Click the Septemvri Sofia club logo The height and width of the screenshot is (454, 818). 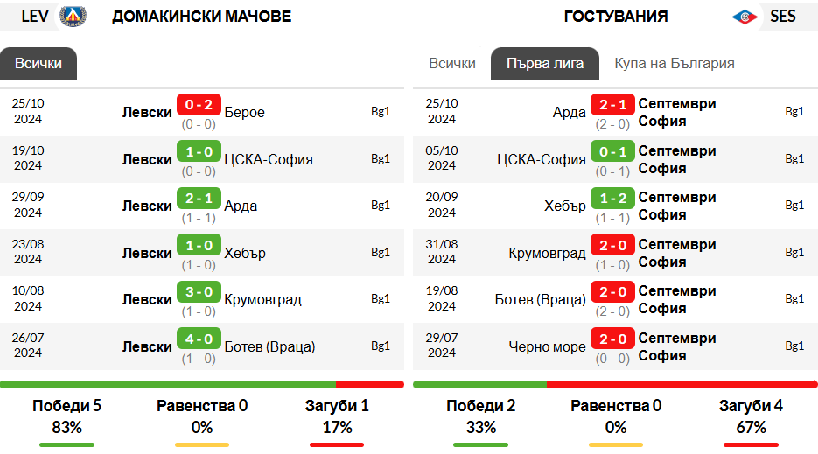[x=745, y=17]
